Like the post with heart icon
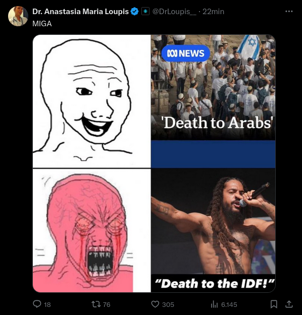This screenshot has height=315, width=302. coord(155,304)
